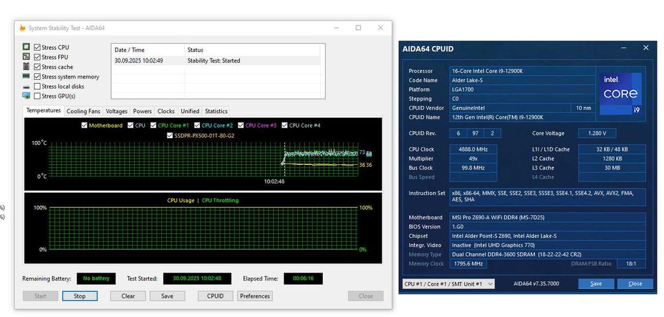Screen dimensions: 664x317
Task: Click the CPU Clock value 4888.0 MHz
Action: (473, 149)
